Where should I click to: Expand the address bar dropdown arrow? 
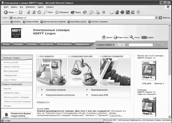click(x=156, y=17)
